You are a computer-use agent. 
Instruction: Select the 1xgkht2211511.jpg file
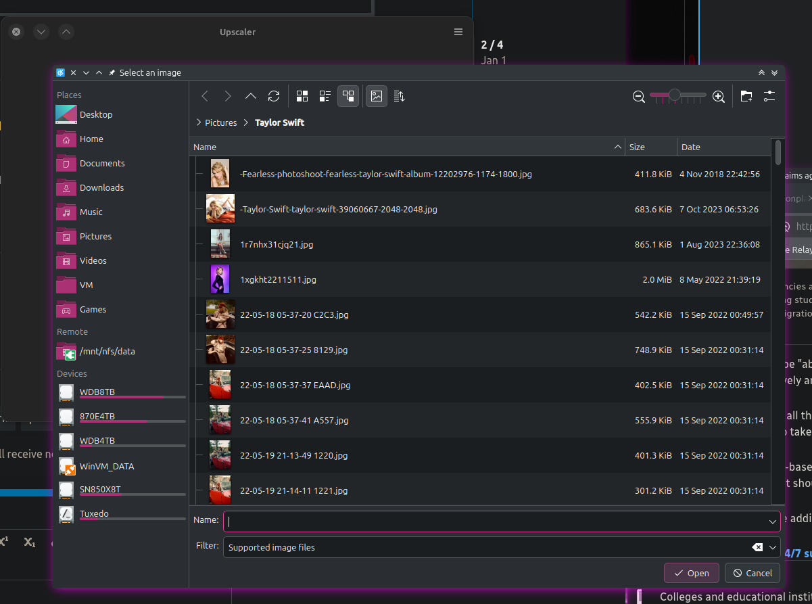coord(278,279)
